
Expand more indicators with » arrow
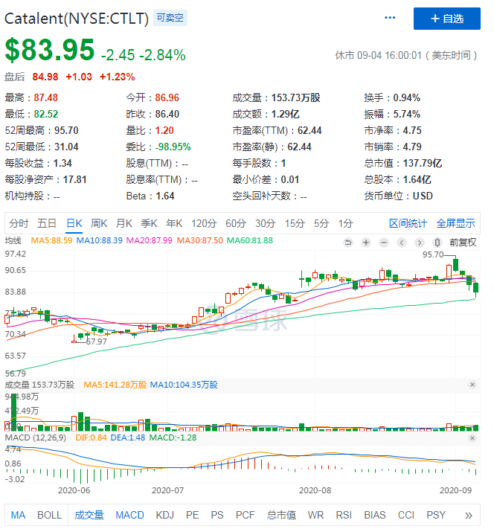tap(469, 516)
